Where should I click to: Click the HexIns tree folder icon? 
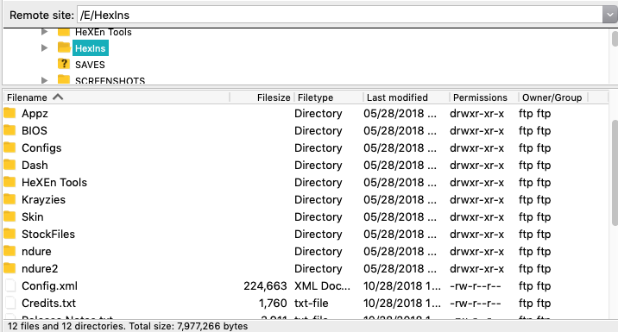pyautogui.click(x=64, y=47)
